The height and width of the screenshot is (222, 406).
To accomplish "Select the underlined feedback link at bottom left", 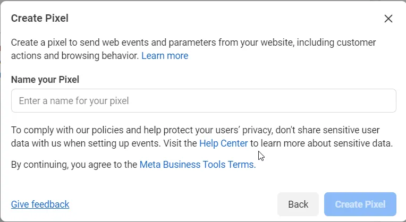I will tap(40, 204).
